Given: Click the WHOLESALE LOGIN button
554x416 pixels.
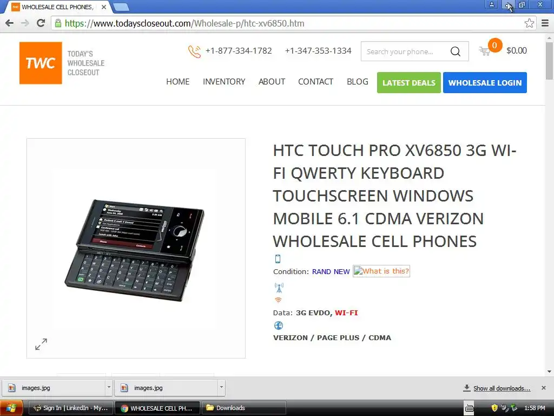Looking at the screenshot, I should pos(485,83).
